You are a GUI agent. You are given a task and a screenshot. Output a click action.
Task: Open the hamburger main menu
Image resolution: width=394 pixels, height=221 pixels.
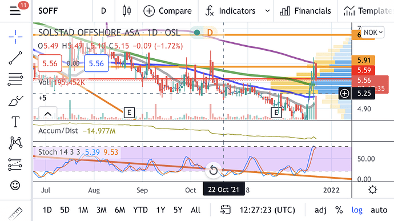pos(15,11)
